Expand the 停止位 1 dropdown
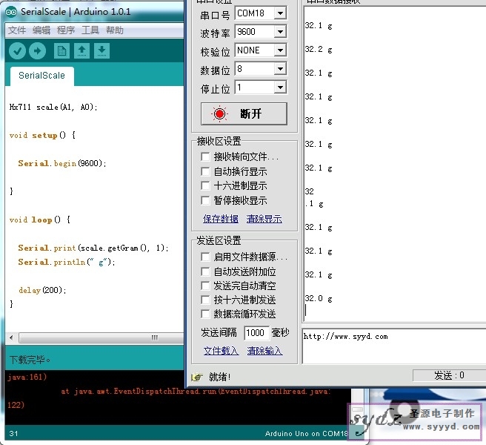This screenshot has height=445, width=486. coord(280,88)
